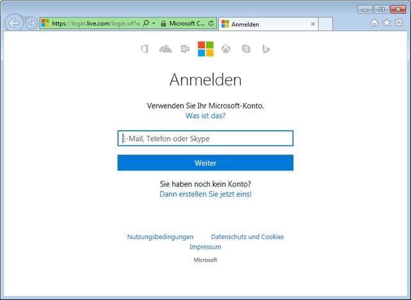The width and height of the screenshot is (411, 300).
Task: Click the browser Forward arrow button
Action: point(31,23)
